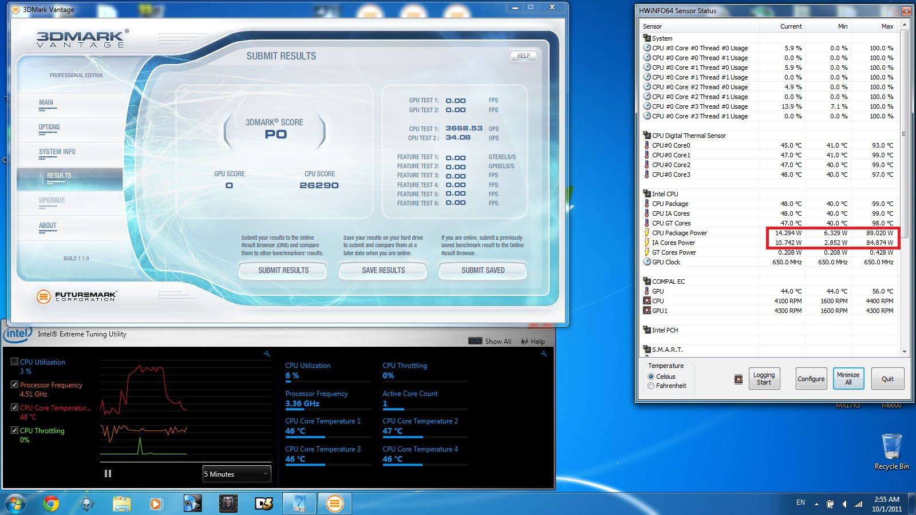Open Windows Explorer from the taskbar
916x515 pixels.
pyautogui.click(x=121, y=504)
